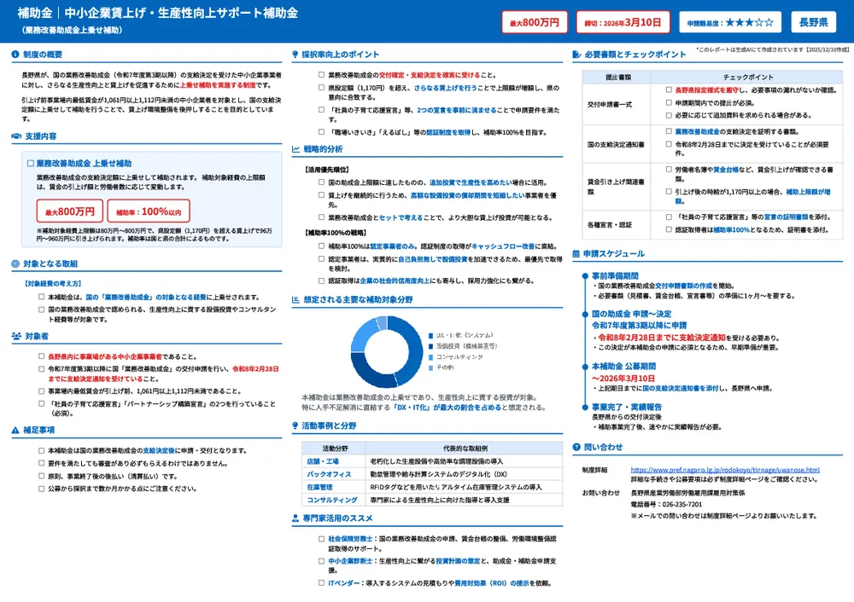Click the 必要書類とチェックポイント clipboard icon
854x602 pixels.
click(577, 54)
